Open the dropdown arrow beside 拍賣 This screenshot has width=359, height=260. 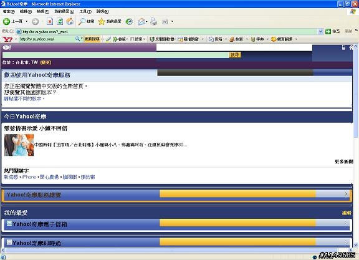point(247,39)
